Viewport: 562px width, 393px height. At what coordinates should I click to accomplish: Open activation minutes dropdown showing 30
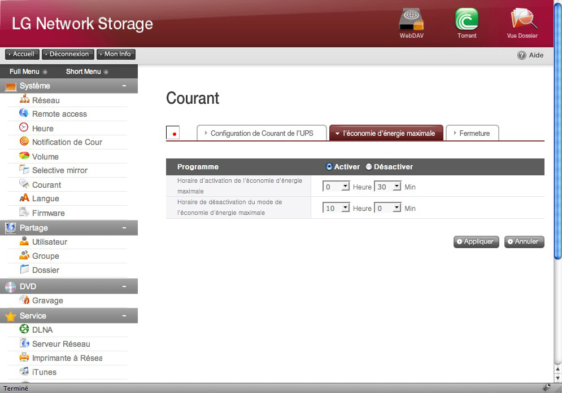387,187
